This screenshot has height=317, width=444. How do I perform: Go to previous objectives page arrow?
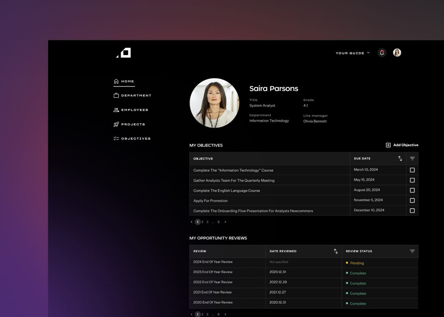click(192, 222)
